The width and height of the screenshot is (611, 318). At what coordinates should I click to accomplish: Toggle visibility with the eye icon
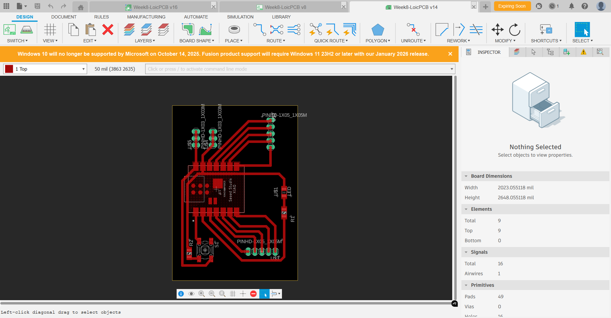(x=191, y=294)
